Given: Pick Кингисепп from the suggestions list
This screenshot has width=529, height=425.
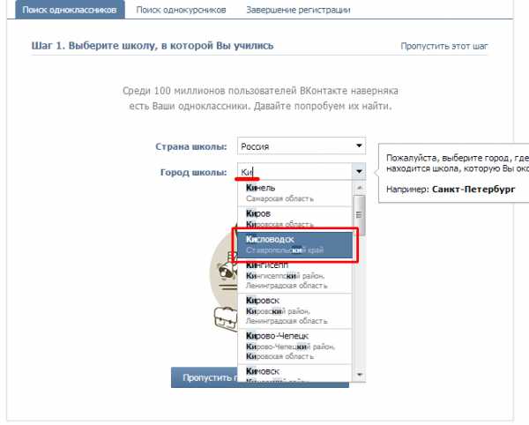Looking at the screenshot, I should pos(294,276).
